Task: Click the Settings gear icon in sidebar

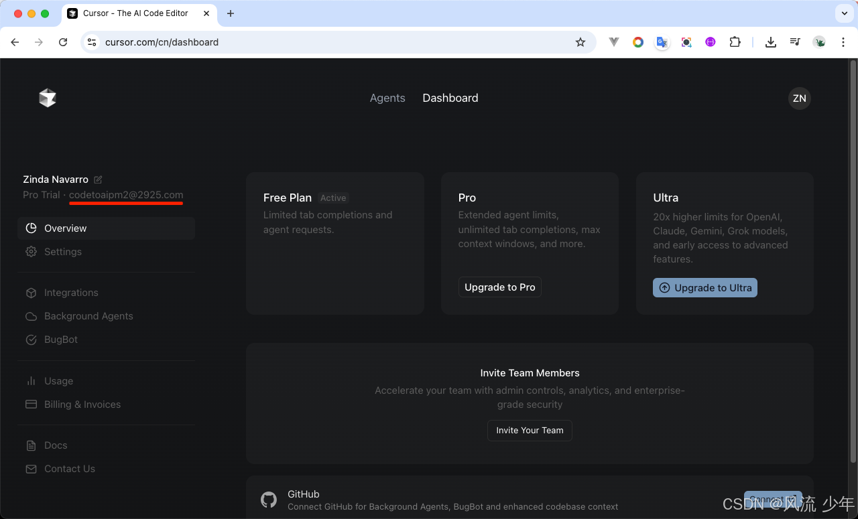Action: click(31, 252)
